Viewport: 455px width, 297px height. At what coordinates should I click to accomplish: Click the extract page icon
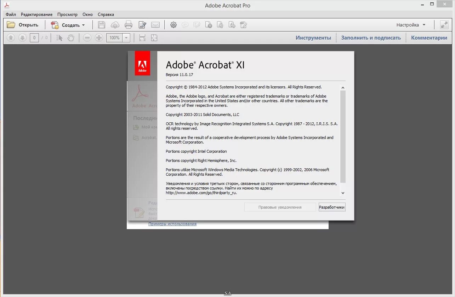[x=232, y=25]
